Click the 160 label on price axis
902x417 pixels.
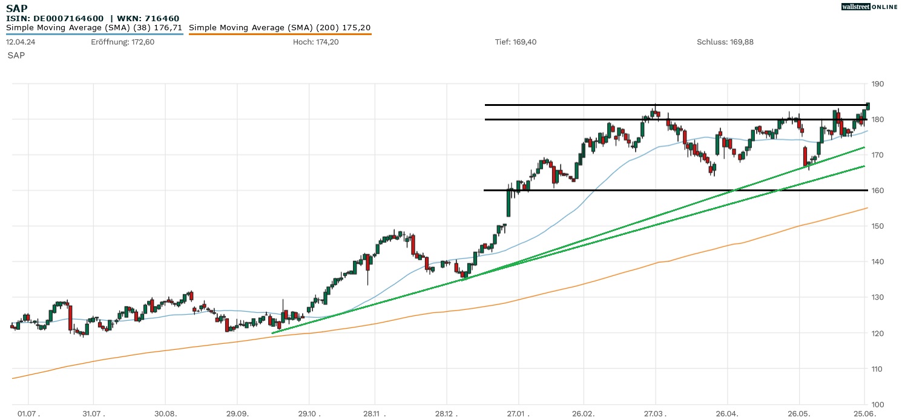coord(877,191)
